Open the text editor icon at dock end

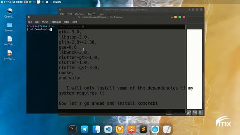pos(167,129)
